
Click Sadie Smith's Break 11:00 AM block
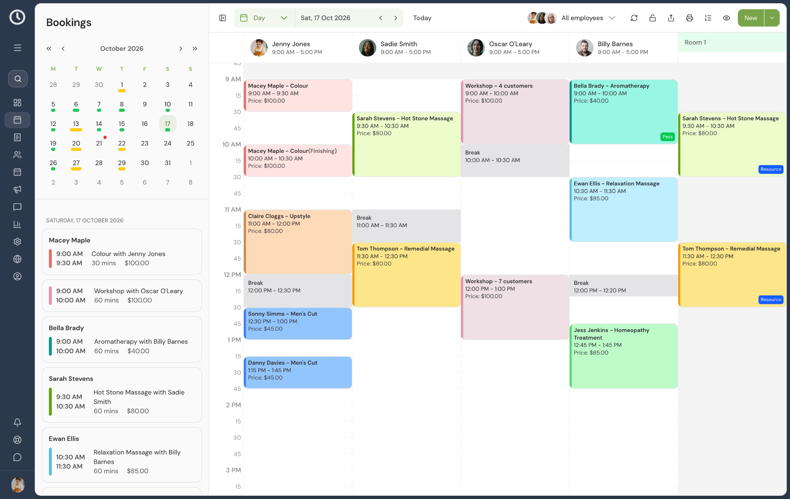click(x=406, y=226)
